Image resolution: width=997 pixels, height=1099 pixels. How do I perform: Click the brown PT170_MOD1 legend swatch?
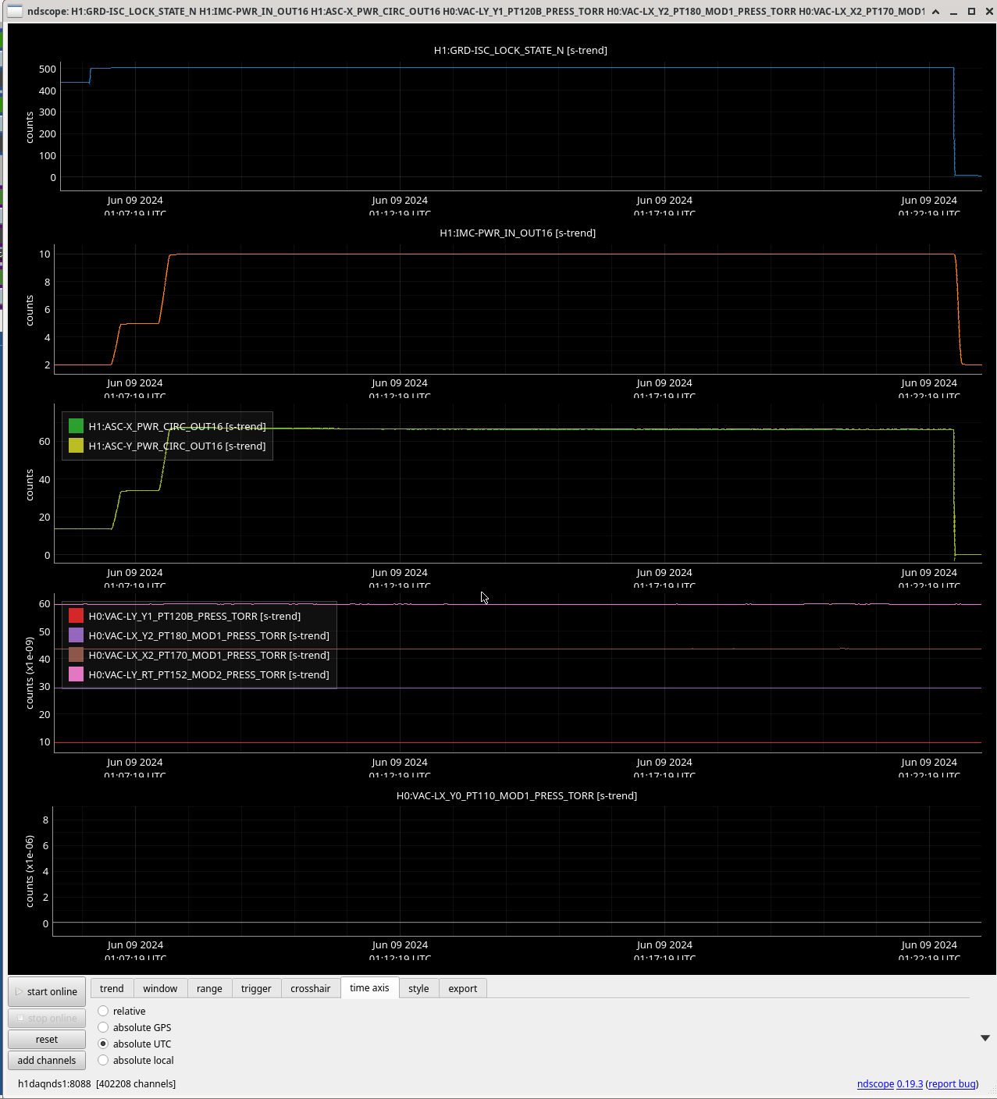76,655
